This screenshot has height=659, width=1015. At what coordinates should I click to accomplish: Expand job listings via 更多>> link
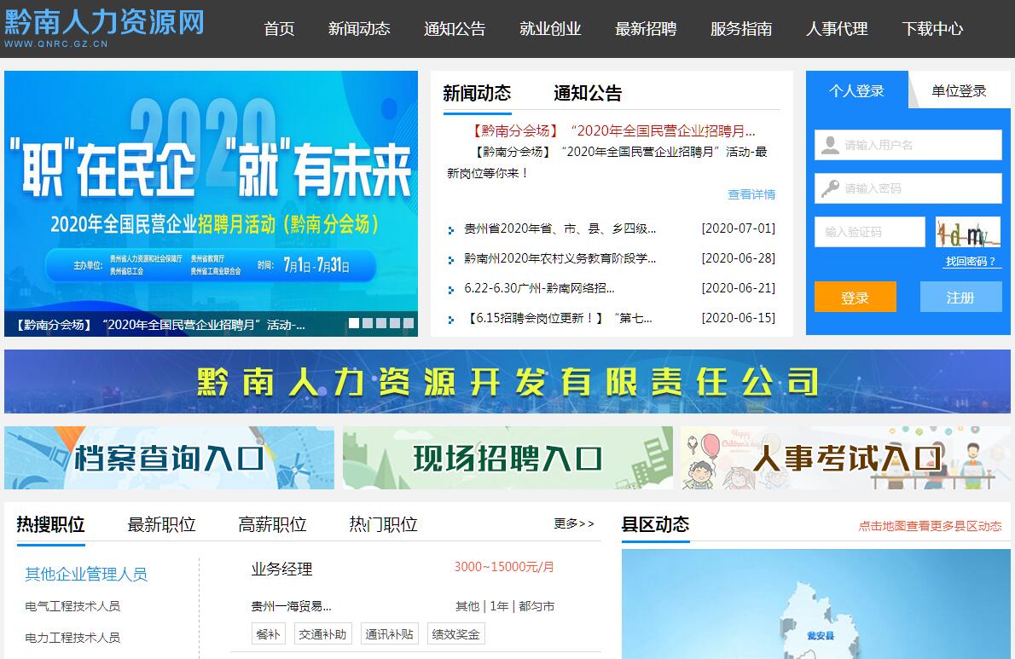click(574, 523)
